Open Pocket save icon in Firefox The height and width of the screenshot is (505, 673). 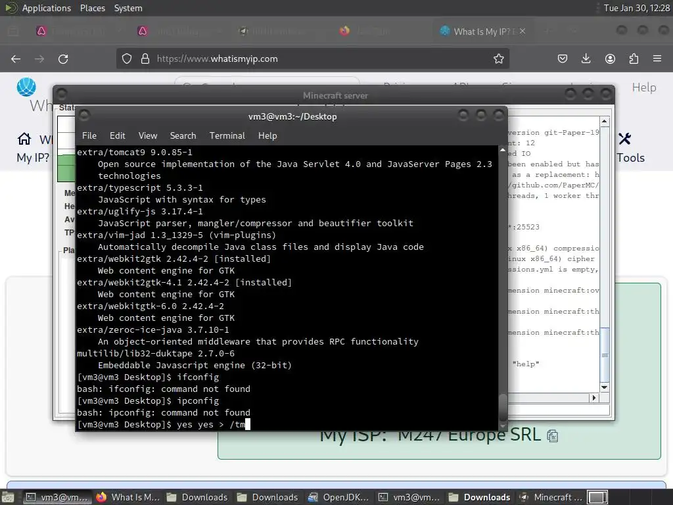point(563,59)
